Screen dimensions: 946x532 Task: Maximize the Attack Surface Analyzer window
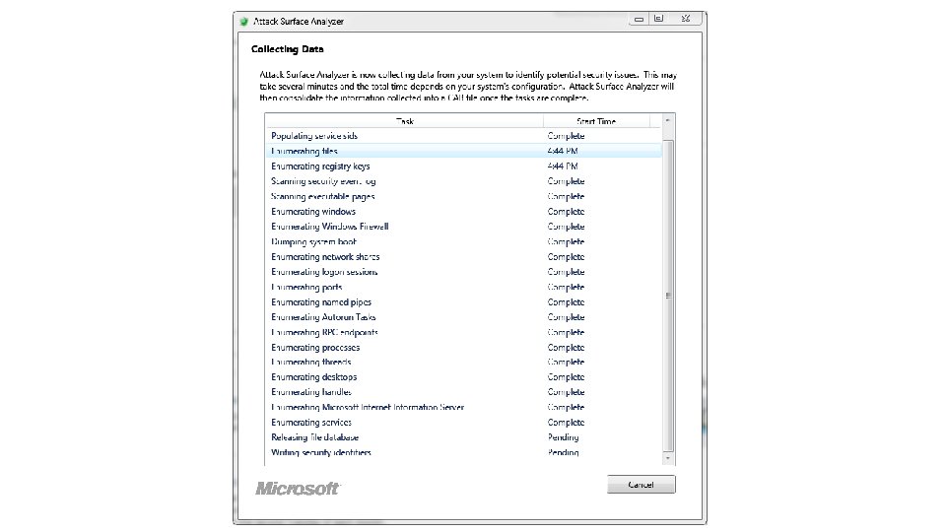click(x=659, y=18)
